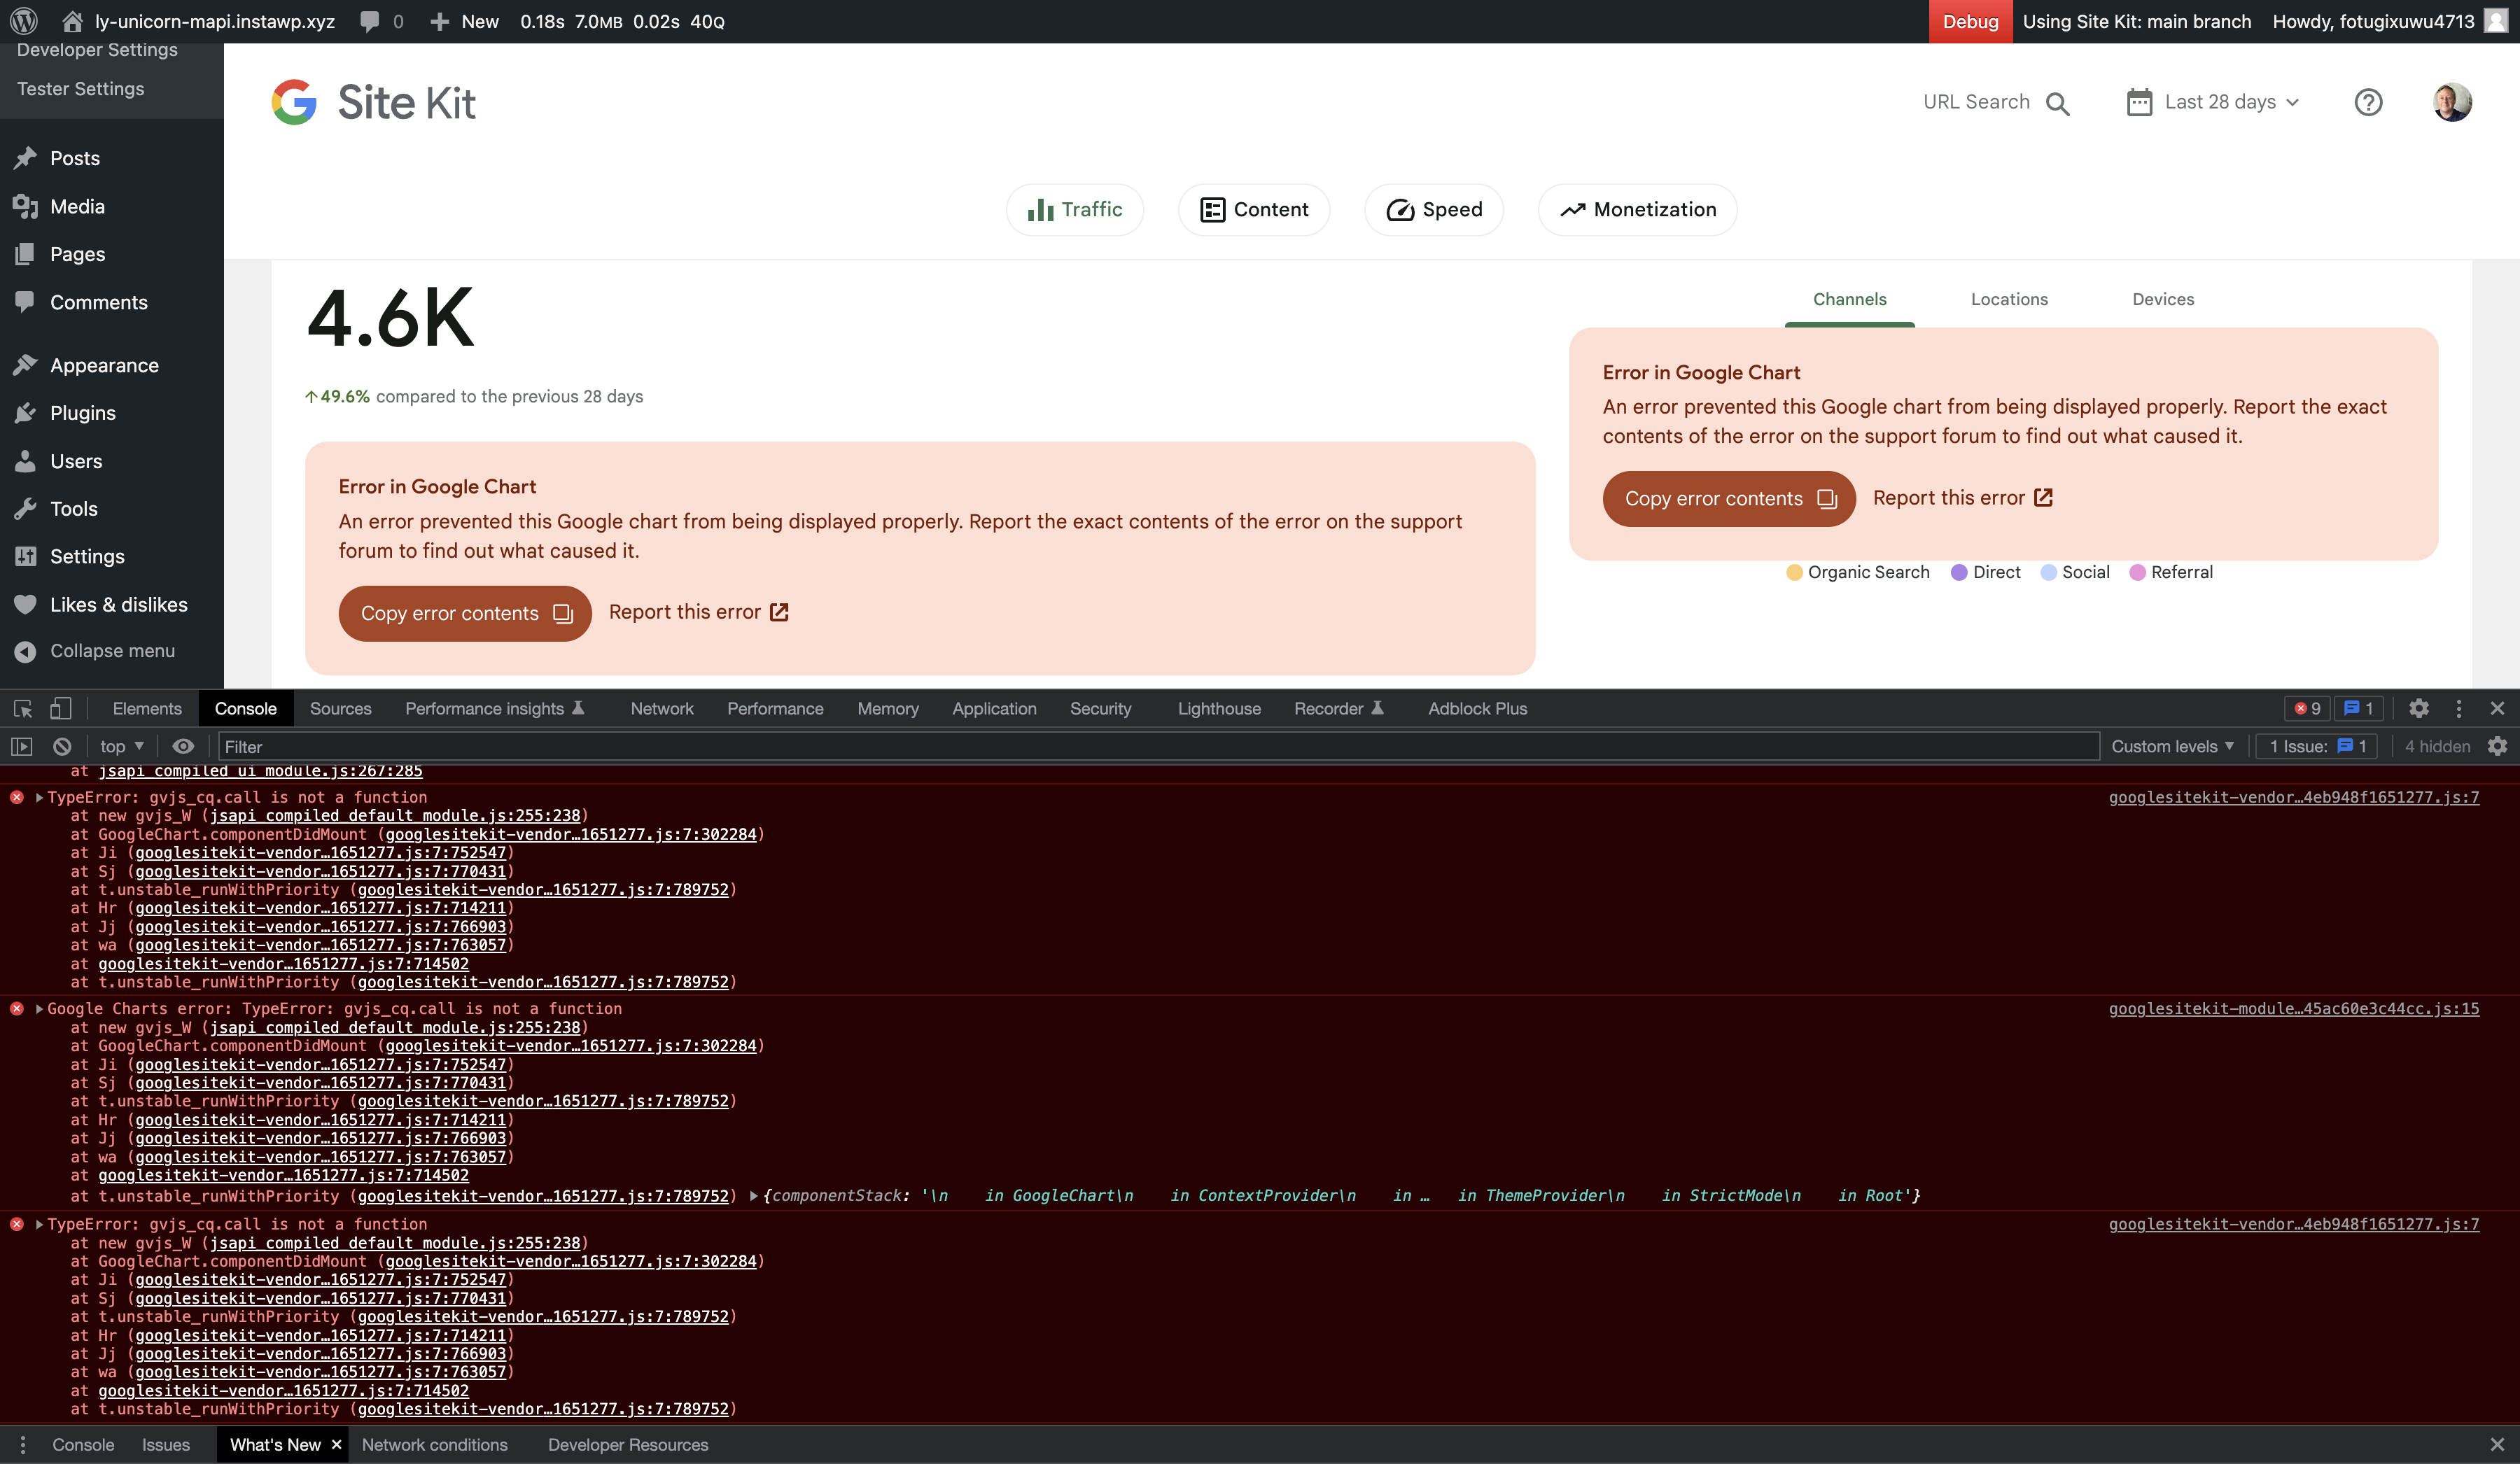The image size is (2520, 1464).
Task: Open Report this error link
Action: pos(698,612)
